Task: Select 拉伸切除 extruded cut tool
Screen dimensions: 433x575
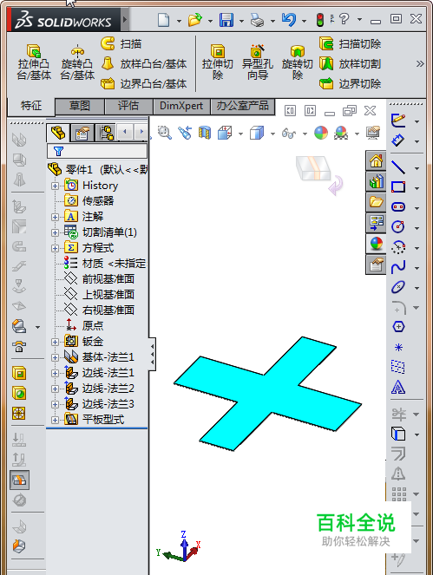Action: (x=218, y=62)
